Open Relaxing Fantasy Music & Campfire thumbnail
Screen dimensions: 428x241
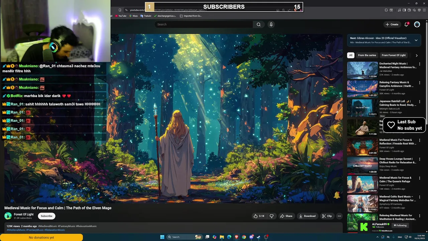click(362, 89)
